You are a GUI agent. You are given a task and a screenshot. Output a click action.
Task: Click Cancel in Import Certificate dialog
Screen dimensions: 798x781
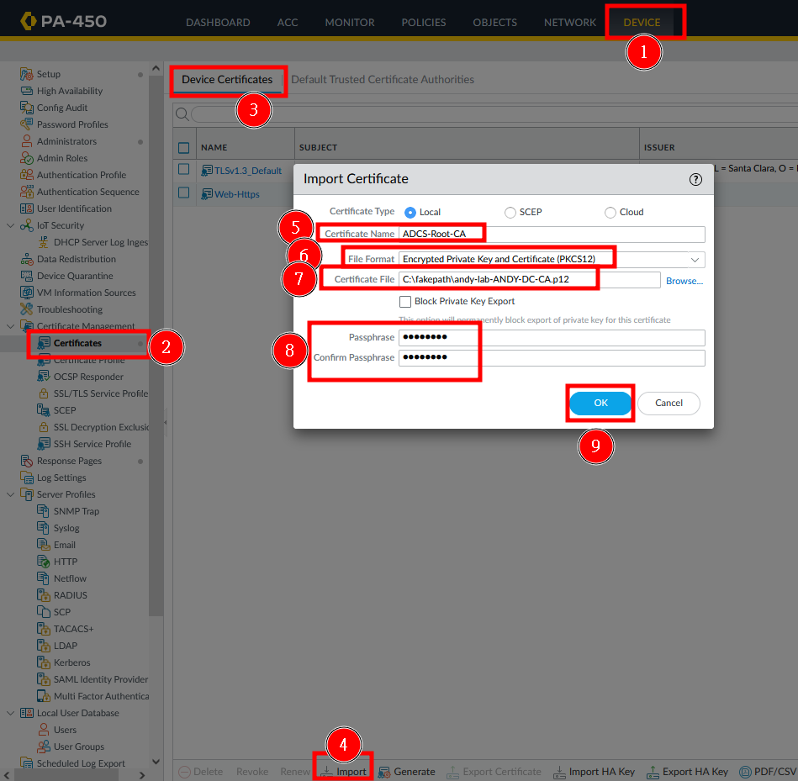[x=669, y=403]
